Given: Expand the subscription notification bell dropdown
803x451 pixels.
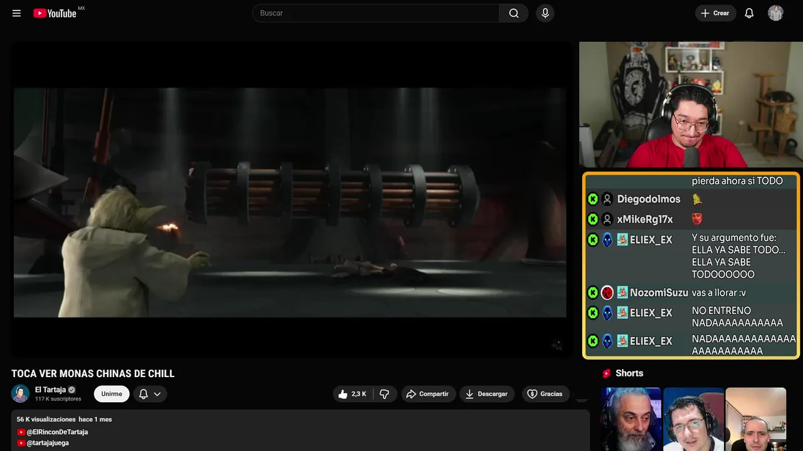Looking at the screenshot, I should (150, 394).
